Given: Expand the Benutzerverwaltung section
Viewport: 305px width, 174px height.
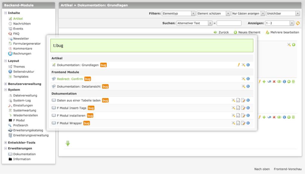Looking at the screenshot, I should coord(5,84).
